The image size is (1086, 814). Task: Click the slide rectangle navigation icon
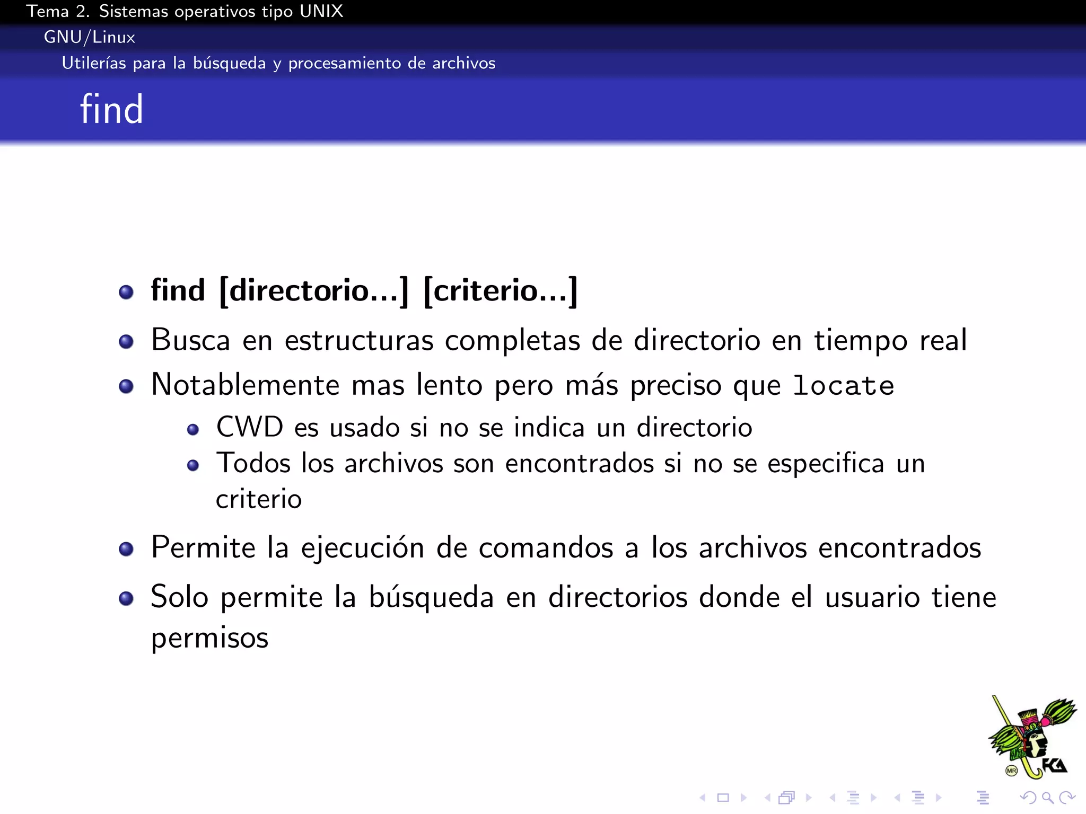pos(723,798)
